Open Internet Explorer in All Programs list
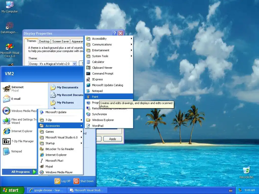The image size is (259, 194). tap(61, 155)
